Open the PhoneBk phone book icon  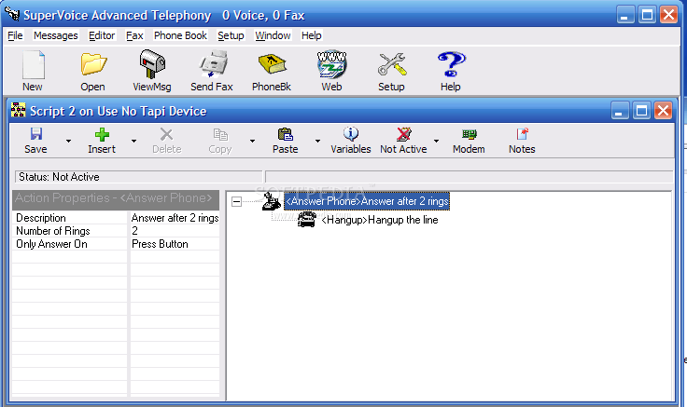coord(272,64)
